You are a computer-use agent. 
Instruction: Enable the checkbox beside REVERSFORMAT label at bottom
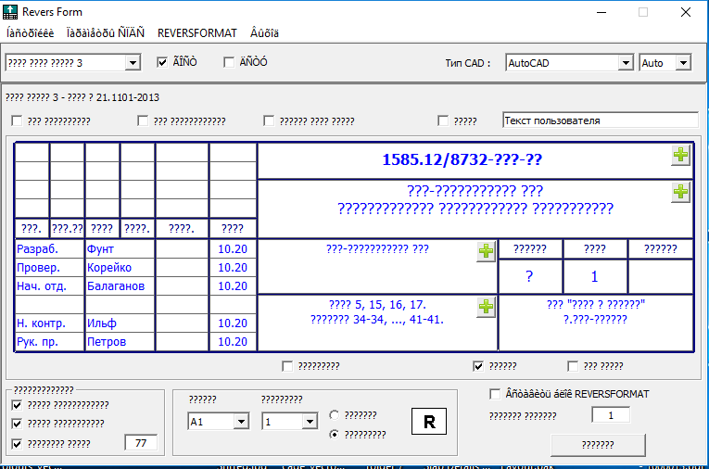(x=495, y=394)
